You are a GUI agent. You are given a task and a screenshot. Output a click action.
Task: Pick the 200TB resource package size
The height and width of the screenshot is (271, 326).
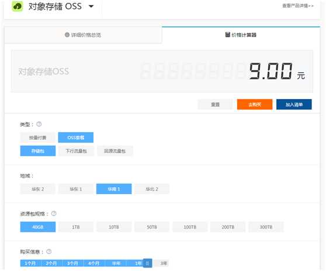click(228, 227)
